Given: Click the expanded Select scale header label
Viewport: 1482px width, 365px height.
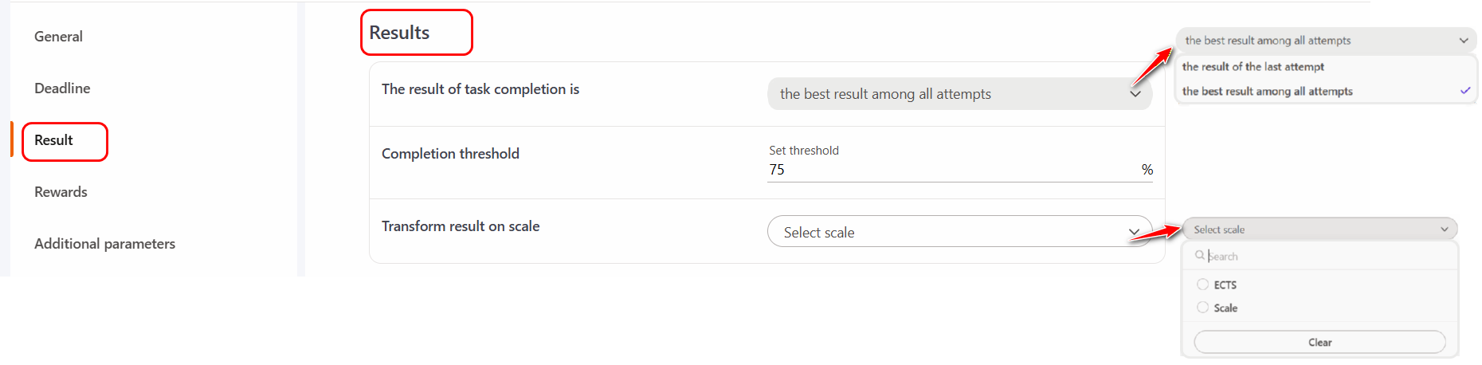Looking at the screenshot, I should [x=1219, y=230].
